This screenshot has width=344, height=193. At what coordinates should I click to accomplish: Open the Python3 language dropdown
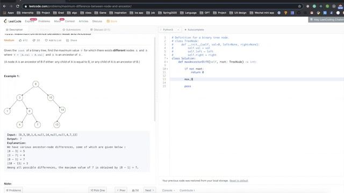click(170, 29)
